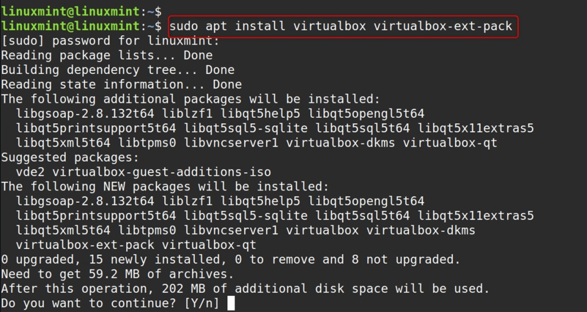Click "The following NEW packages" heading line
587x312 pixels.
coord(165,187)
